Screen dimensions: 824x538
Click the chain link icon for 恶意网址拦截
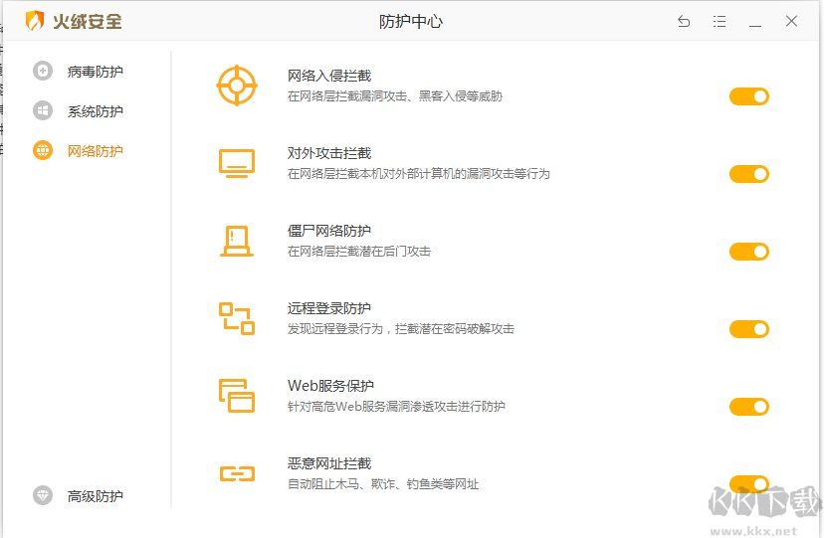tap(237, 474)
